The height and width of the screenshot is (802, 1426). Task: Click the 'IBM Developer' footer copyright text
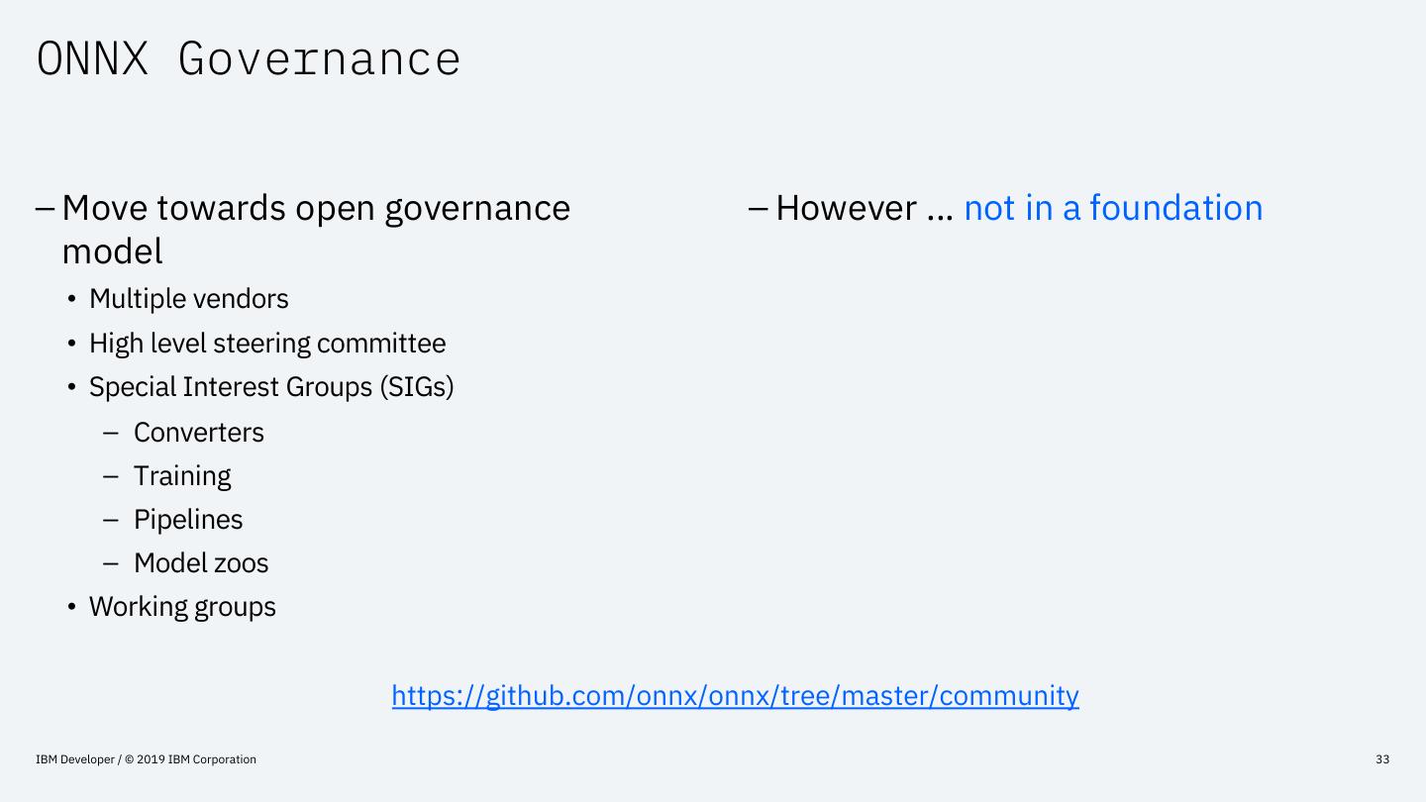(x=146, y=759)
